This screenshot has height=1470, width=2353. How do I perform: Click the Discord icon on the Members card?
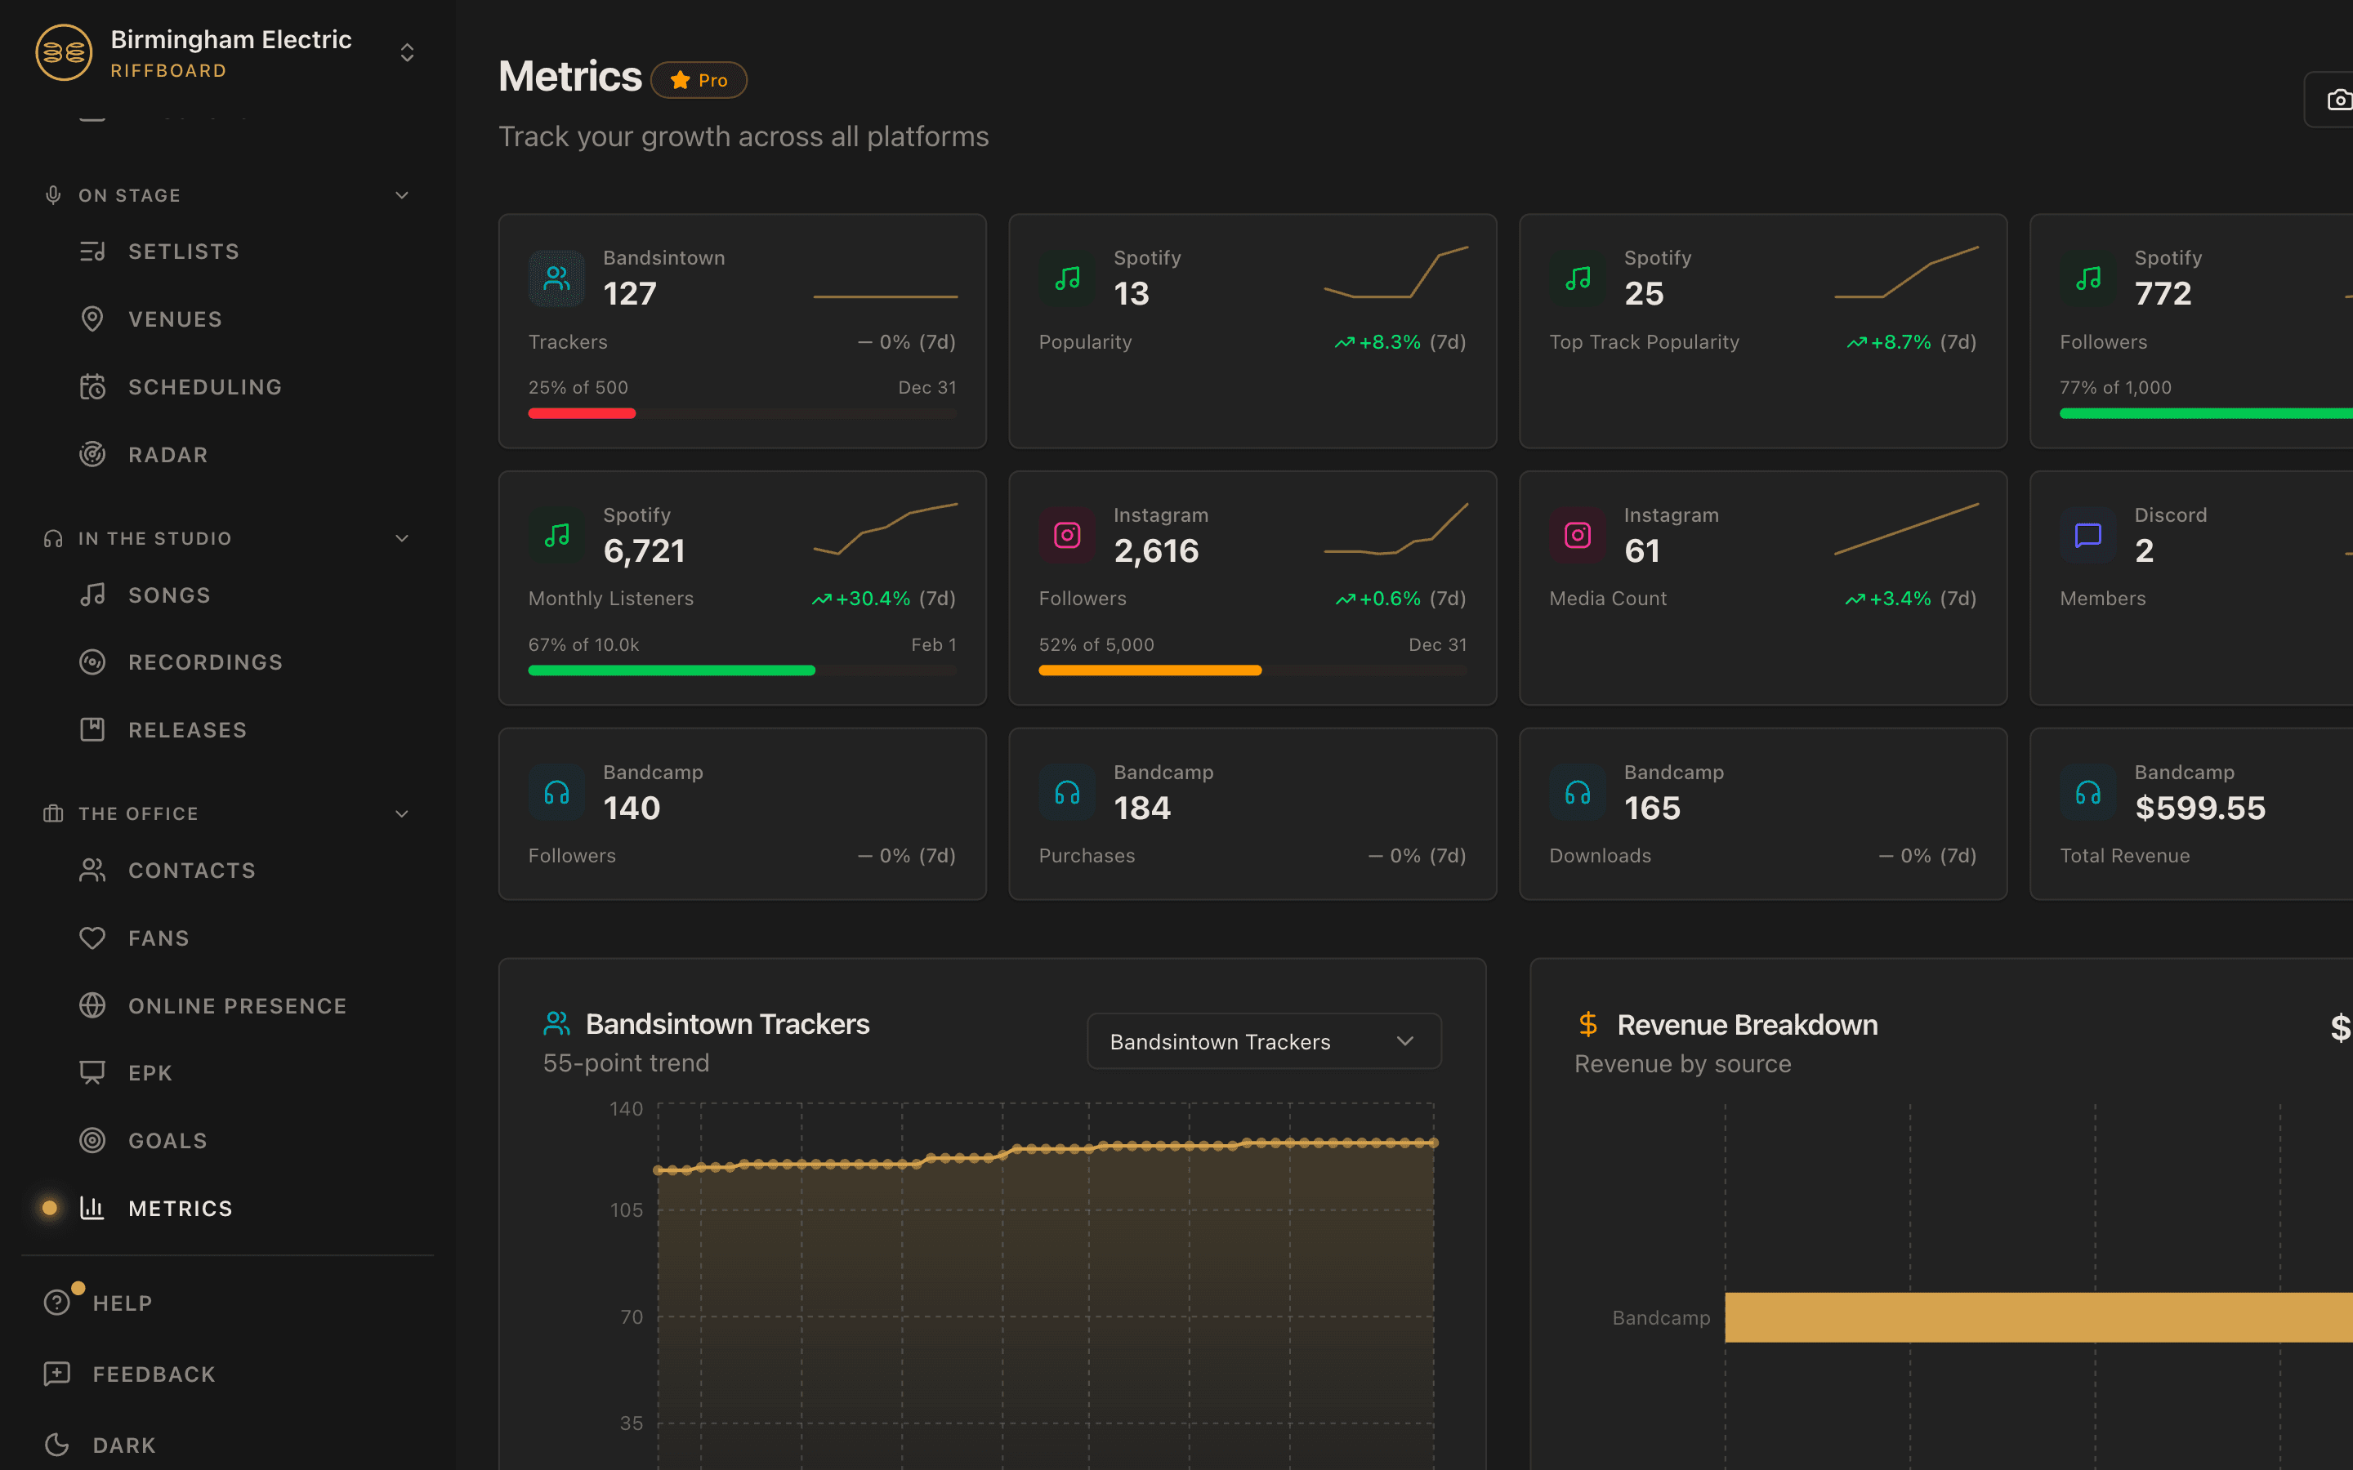click(x=2087, y=535)
